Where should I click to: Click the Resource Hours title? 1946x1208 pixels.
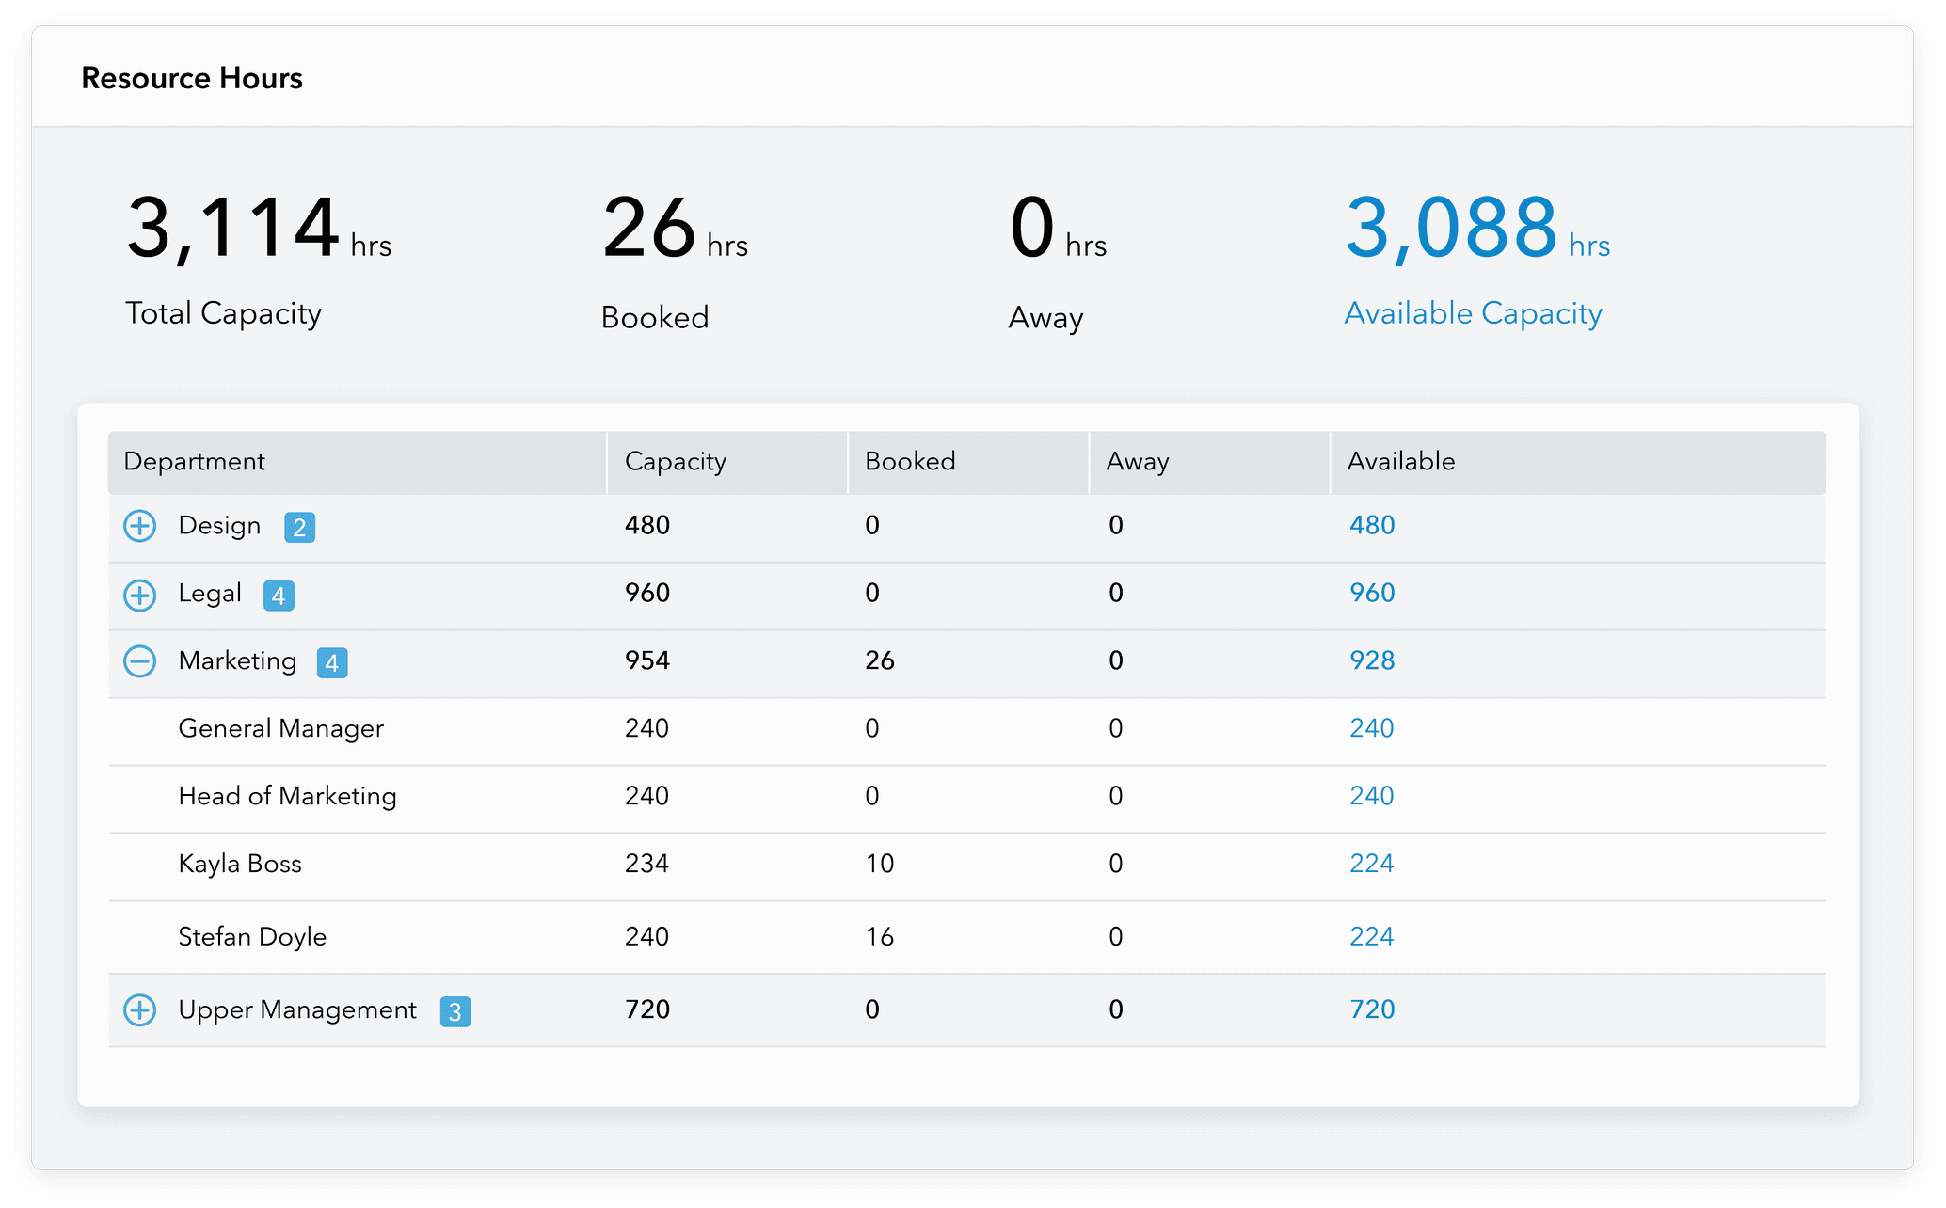[x=191, y=78]
